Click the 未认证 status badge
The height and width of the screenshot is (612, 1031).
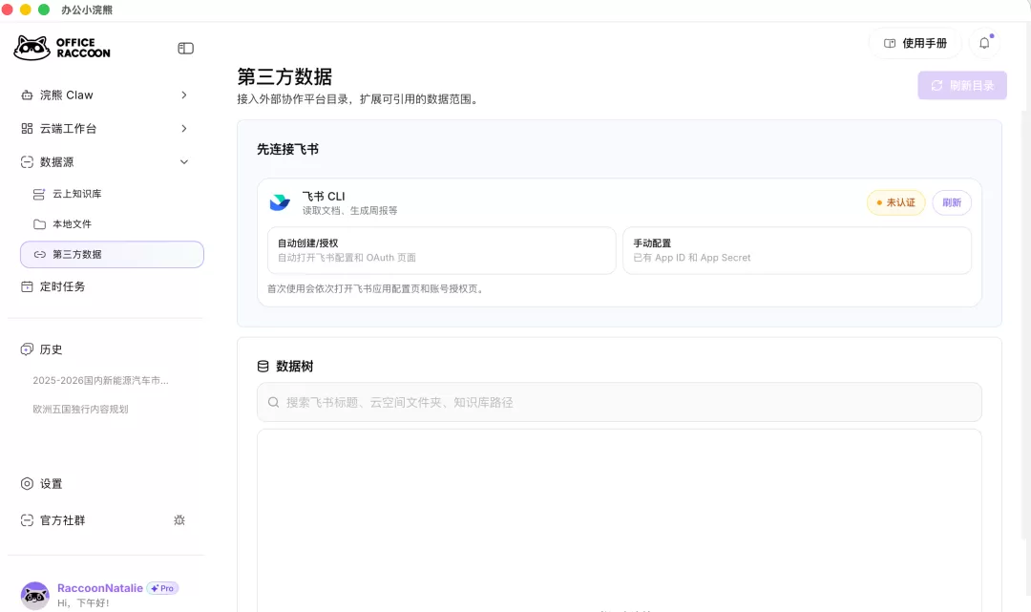point(895,202)
